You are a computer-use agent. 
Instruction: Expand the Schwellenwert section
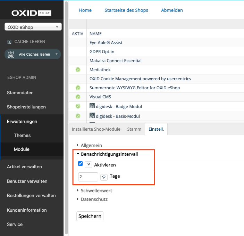[96, 190]
